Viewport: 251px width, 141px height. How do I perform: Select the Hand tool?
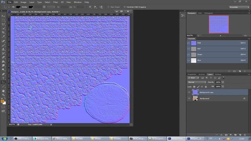click(x=3, y=91)
